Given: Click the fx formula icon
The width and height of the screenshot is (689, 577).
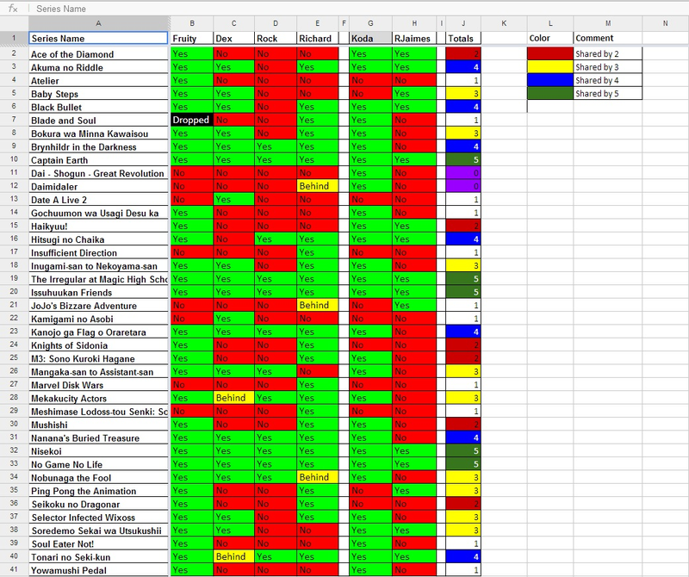Looking at the screenshot, I should point(13,9).
